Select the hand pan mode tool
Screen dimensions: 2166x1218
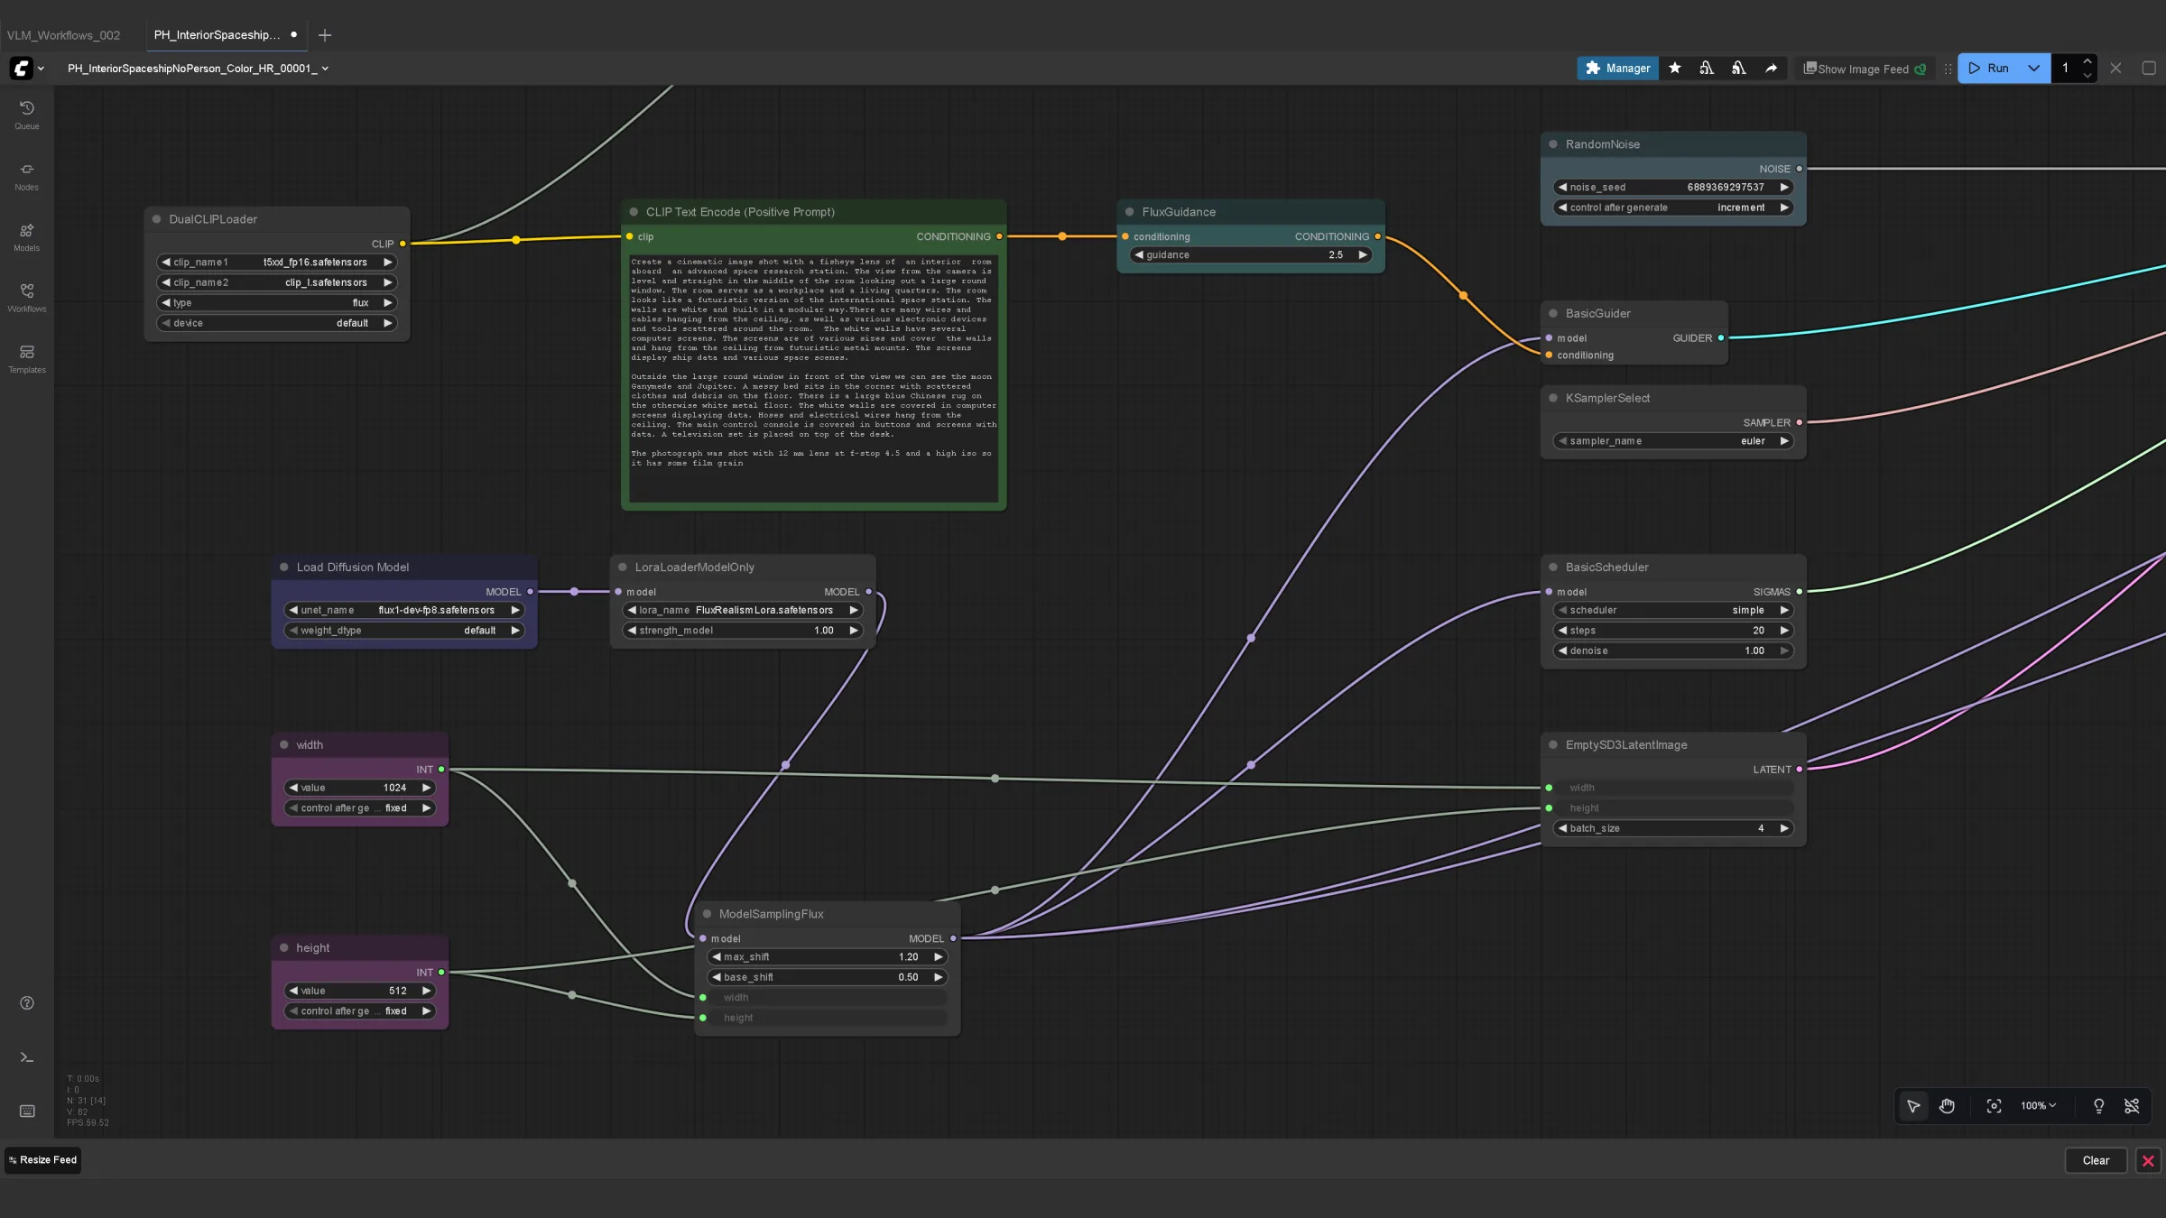click(x=1947, y=1106)
